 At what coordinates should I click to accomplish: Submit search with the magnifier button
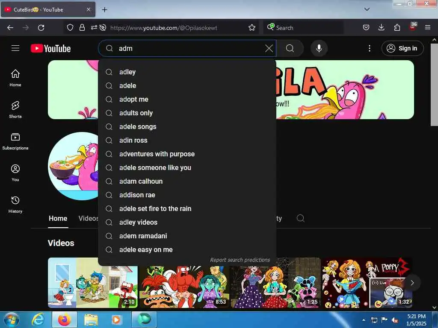[x=290, y=48]
